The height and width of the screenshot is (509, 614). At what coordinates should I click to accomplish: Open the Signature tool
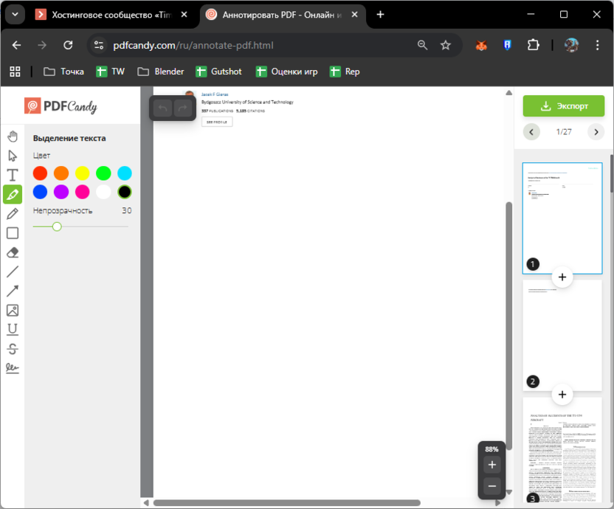point(13,367)
